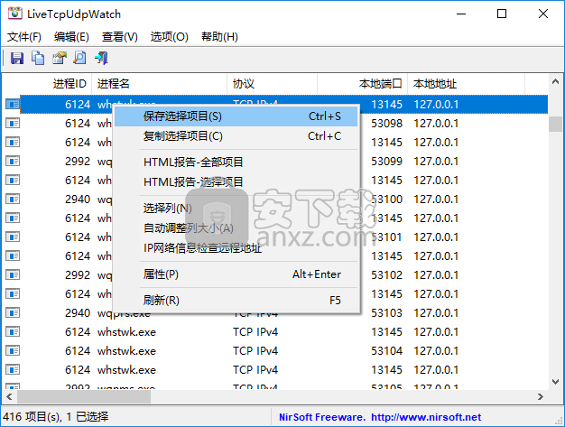
Task: Select IP网络信息检查远程地址 menu entry
Action: [236, 248]
